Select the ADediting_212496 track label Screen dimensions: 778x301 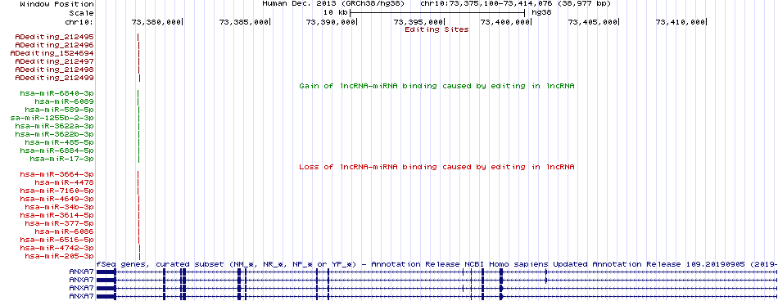[55, 45]
